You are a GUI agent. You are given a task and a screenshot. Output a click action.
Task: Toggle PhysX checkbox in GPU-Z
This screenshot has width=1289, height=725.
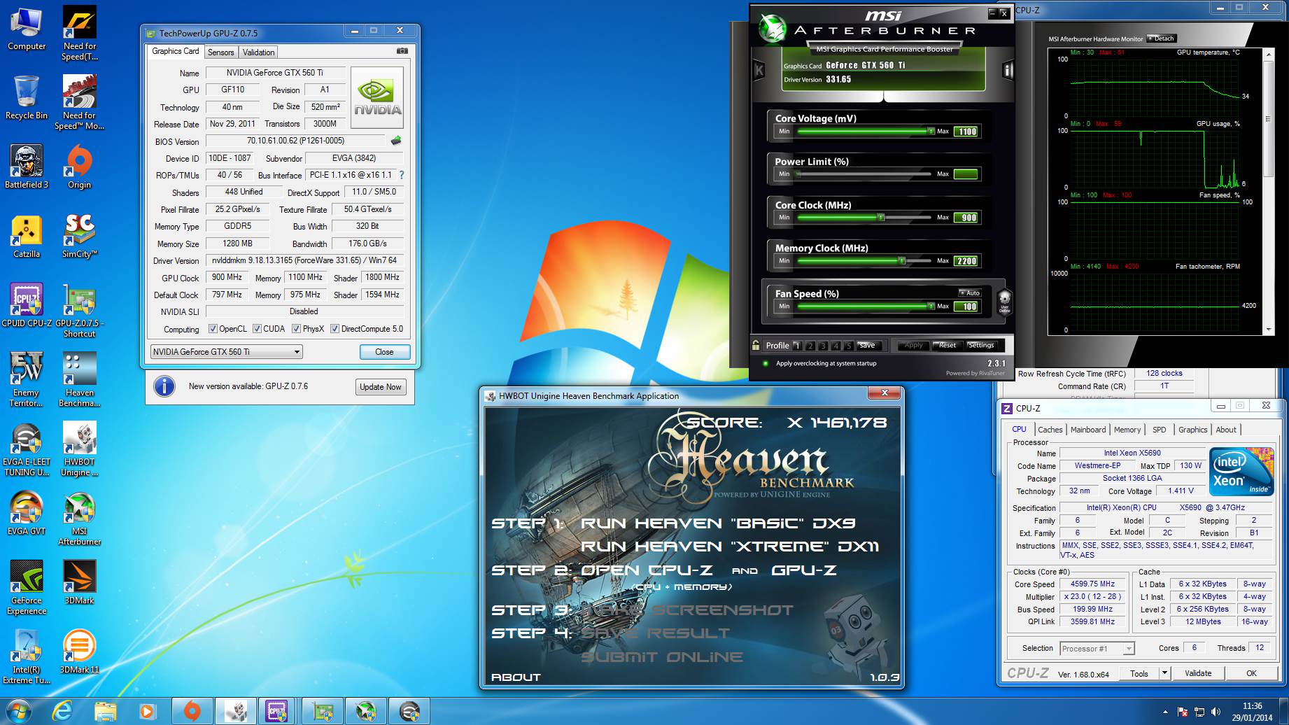(x=296, y=329)
